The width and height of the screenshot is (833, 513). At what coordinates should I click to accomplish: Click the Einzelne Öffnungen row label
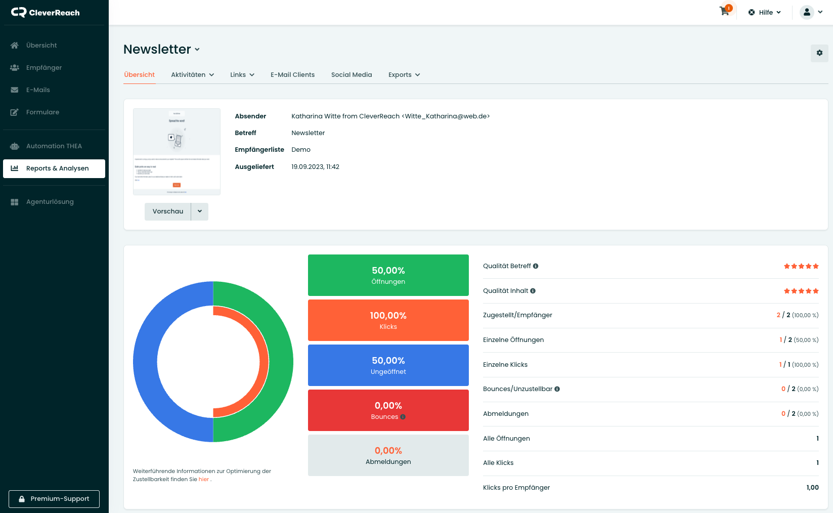click(x=513, y=340)
